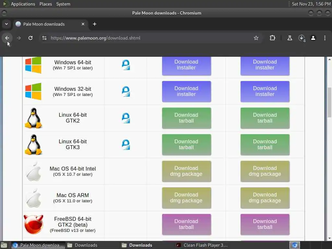Download FreeBSD 64-bit tarball, first column
332x249 pixels.
click(x=186, y=224)
